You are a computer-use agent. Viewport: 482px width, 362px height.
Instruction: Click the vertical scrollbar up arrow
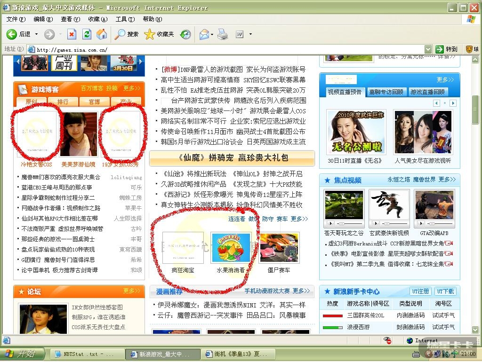click(x=475, y=59)
